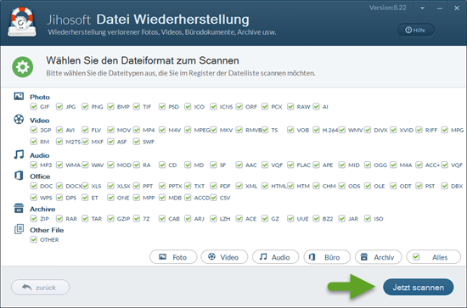Select only Video file types
This screenshot has width=467, height=308.
[224, 257]
